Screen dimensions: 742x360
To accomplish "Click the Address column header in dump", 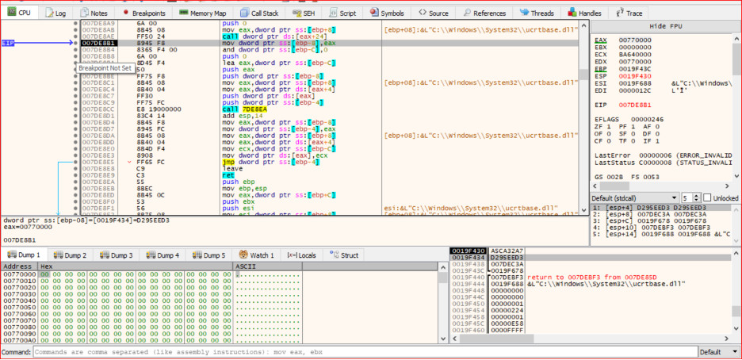I will (x=19, y=266).
